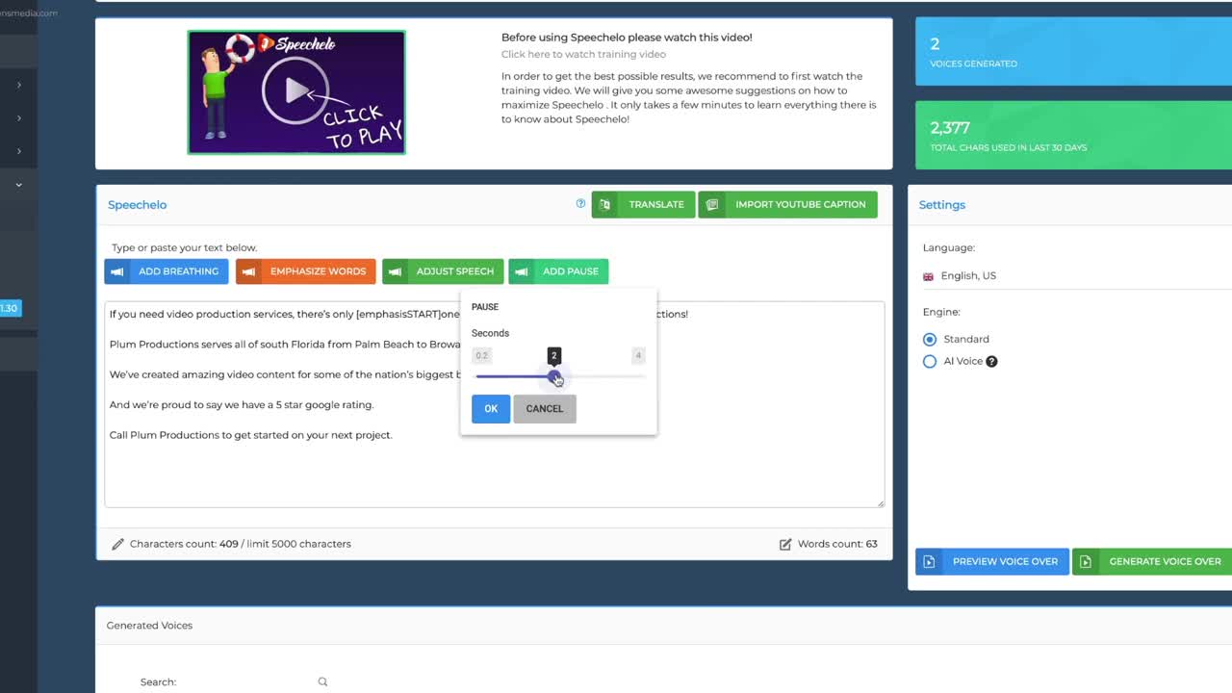Click inside the voiceover text area
This screenshot has height=693, width=1232.
(x=494, y=404)
